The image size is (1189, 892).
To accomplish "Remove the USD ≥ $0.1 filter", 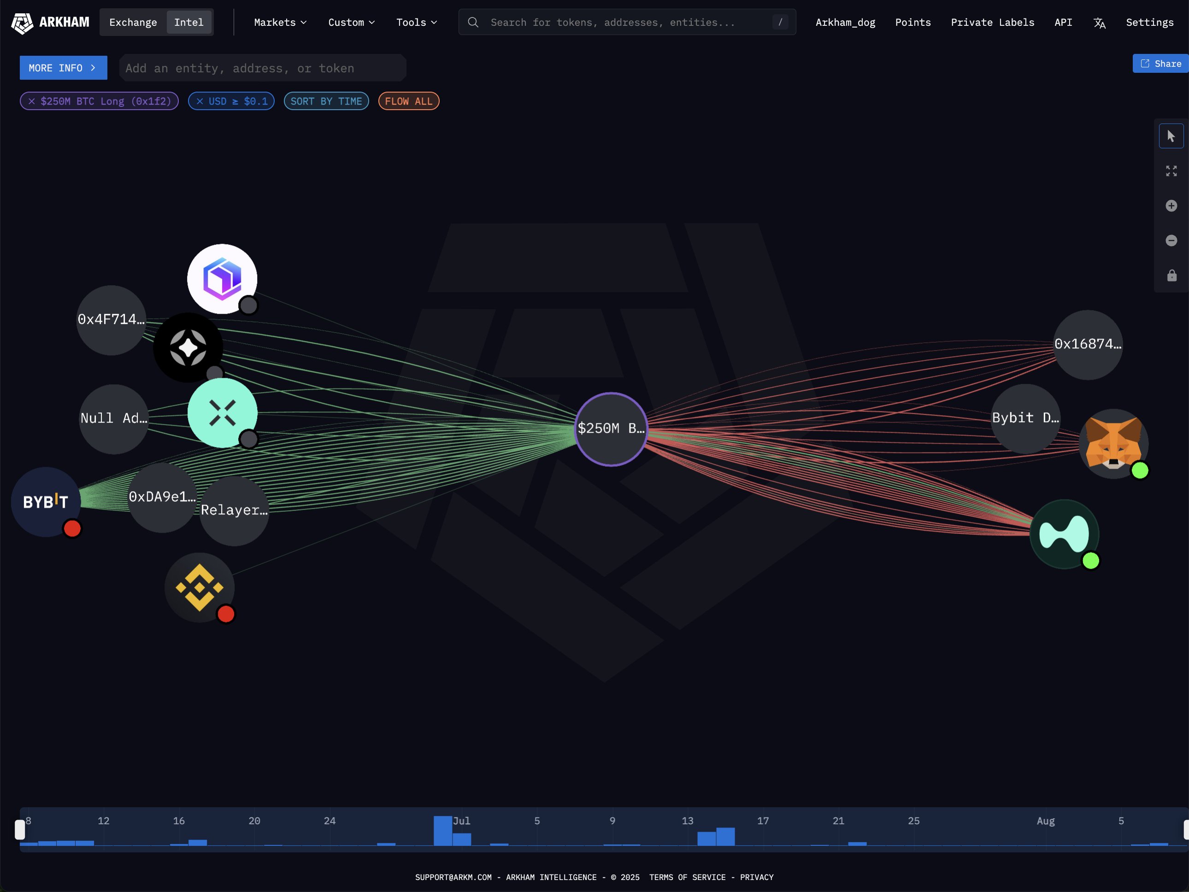I will click(x=200, y=101).
